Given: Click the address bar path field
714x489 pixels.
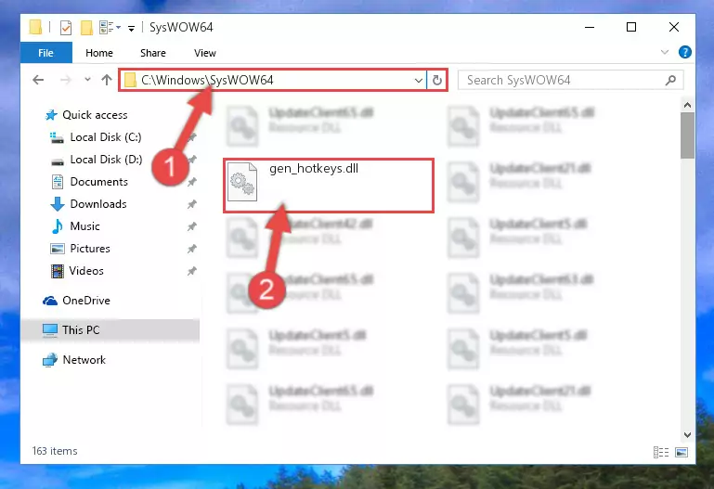Looking at the screenshot, I should [x=273, y=80].
